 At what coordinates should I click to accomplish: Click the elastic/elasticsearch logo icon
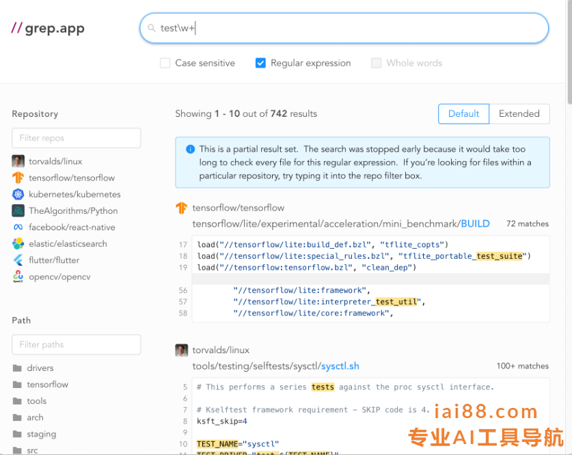tap(18, 243)
